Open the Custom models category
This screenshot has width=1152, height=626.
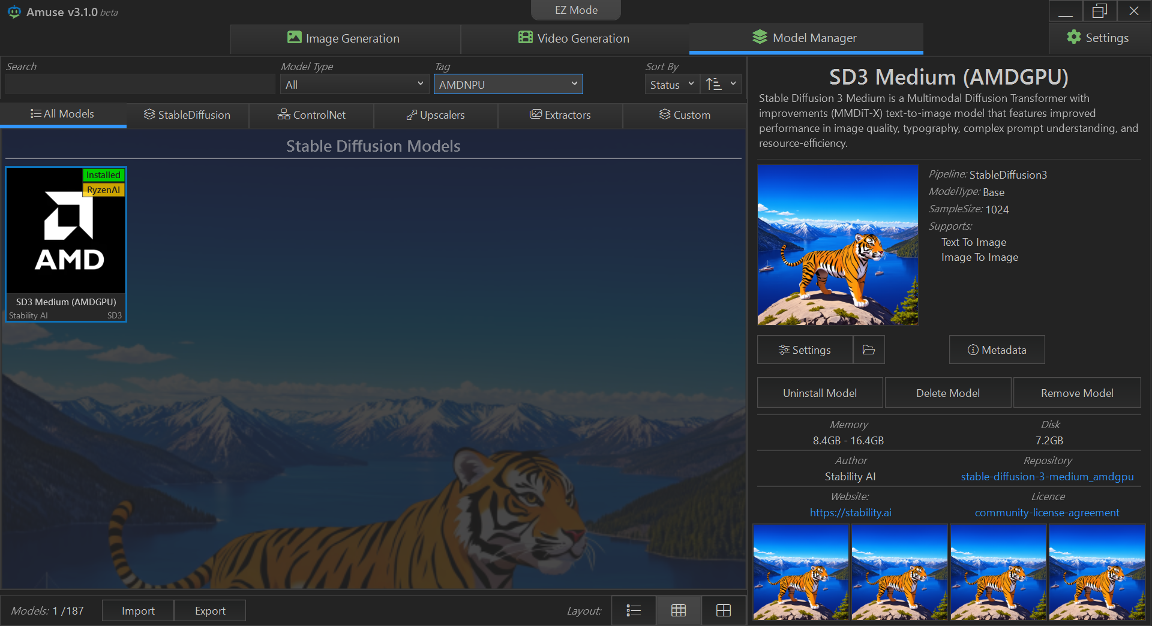pyautogui.click(x=665, y=115)
